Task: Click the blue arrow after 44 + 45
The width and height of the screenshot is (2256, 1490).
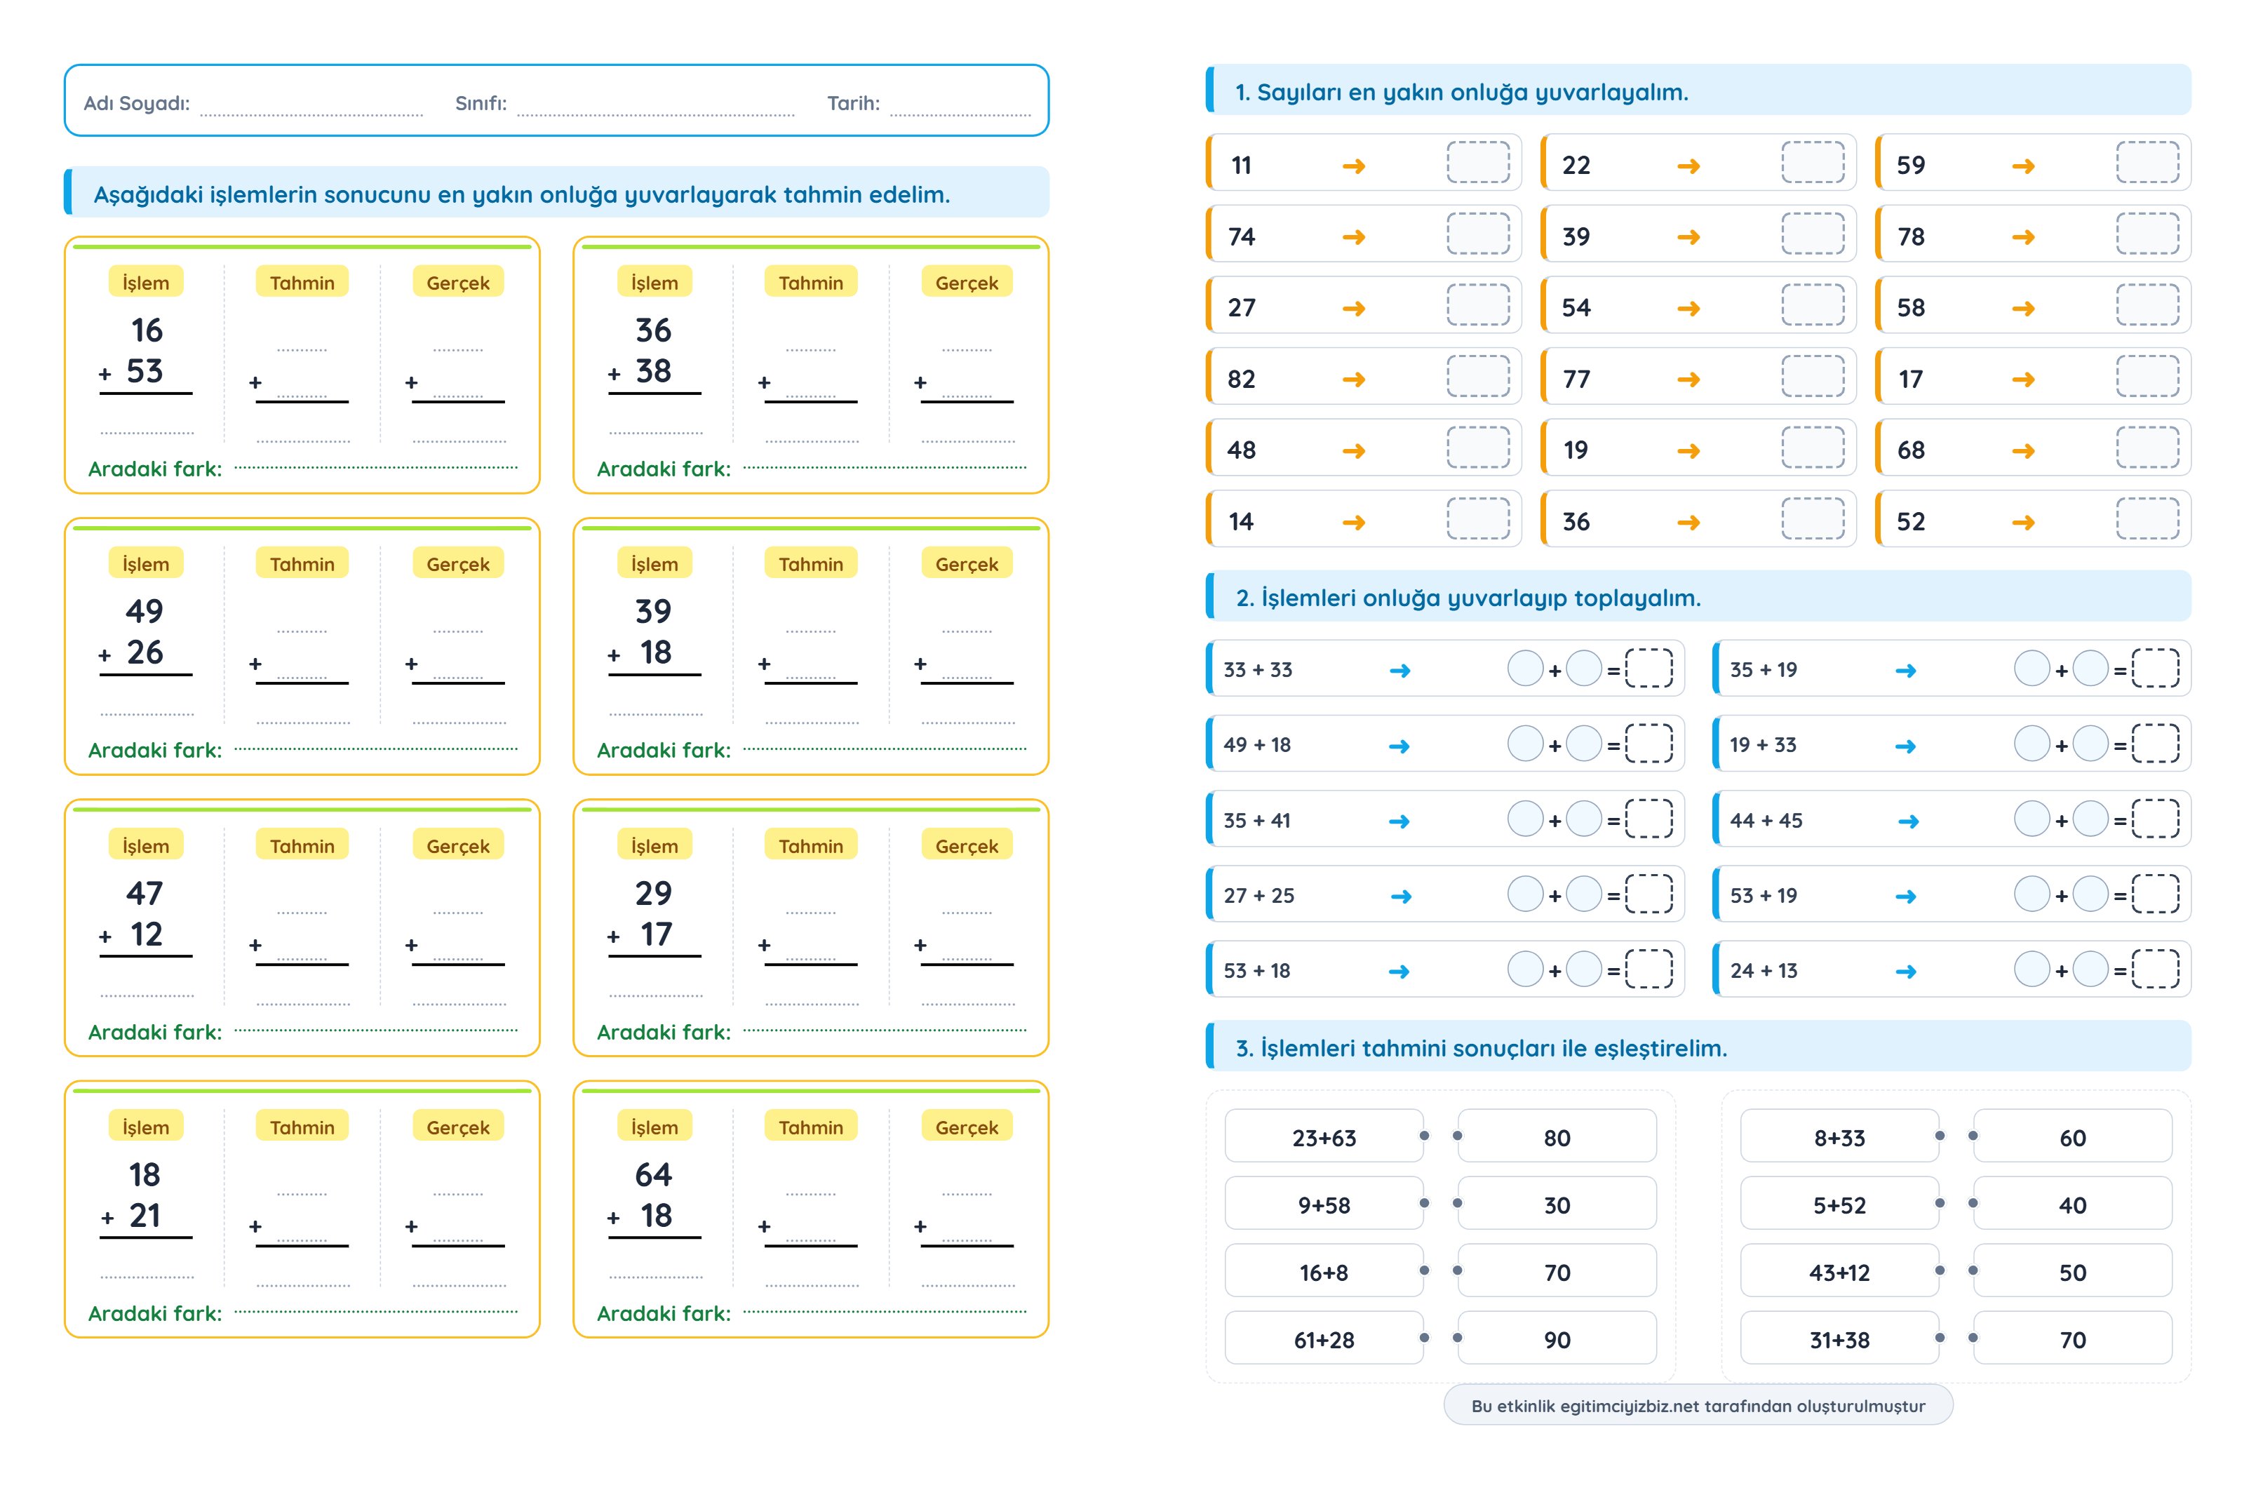Action: [x=1907, y=821]
